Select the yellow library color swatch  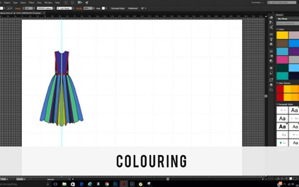point(282,35)
